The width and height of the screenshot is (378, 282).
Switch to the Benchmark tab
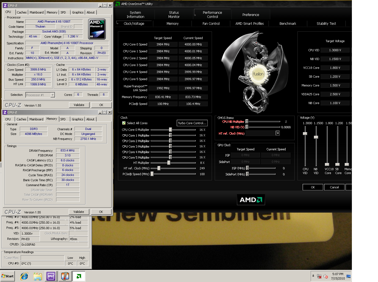[x=288, y=24]
